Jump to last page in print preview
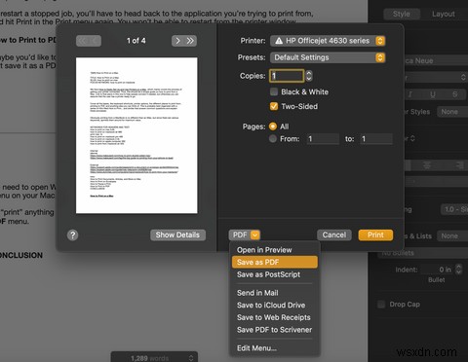The width and height of the screenshot is (468, 362). pos(190,41)
